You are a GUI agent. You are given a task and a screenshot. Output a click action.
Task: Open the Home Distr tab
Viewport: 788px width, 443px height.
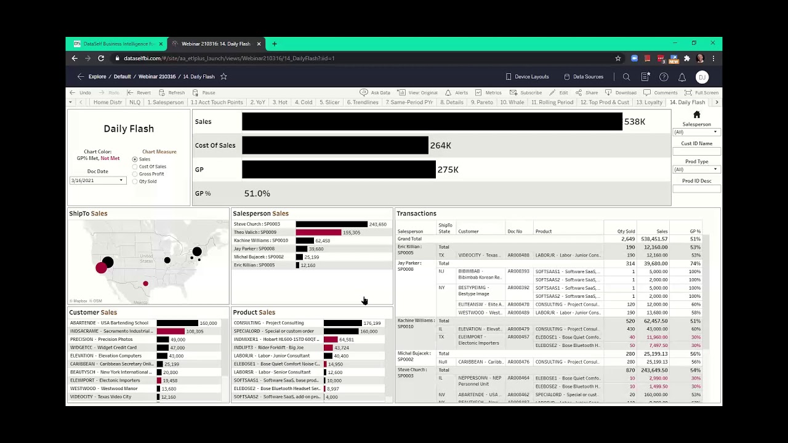[108, 102]
